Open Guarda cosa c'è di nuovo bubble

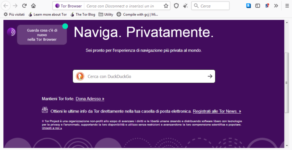[x=42, y=35]
